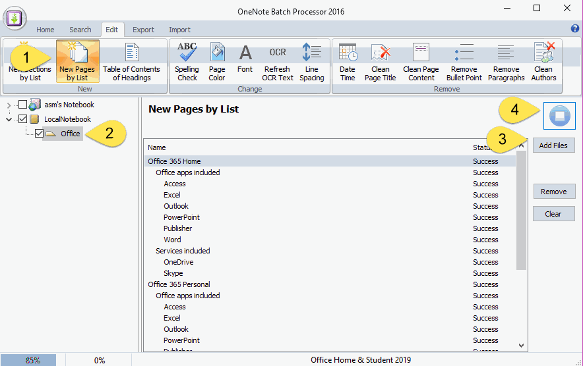583x366 pixels.
Task: Click the asm's Notebook globe icon
Action: [x=34, y=105]
